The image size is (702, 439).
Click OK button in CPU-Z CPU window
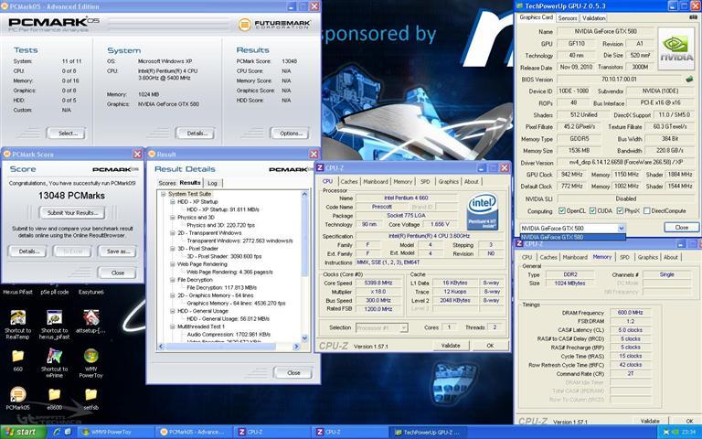coord(490,346)
